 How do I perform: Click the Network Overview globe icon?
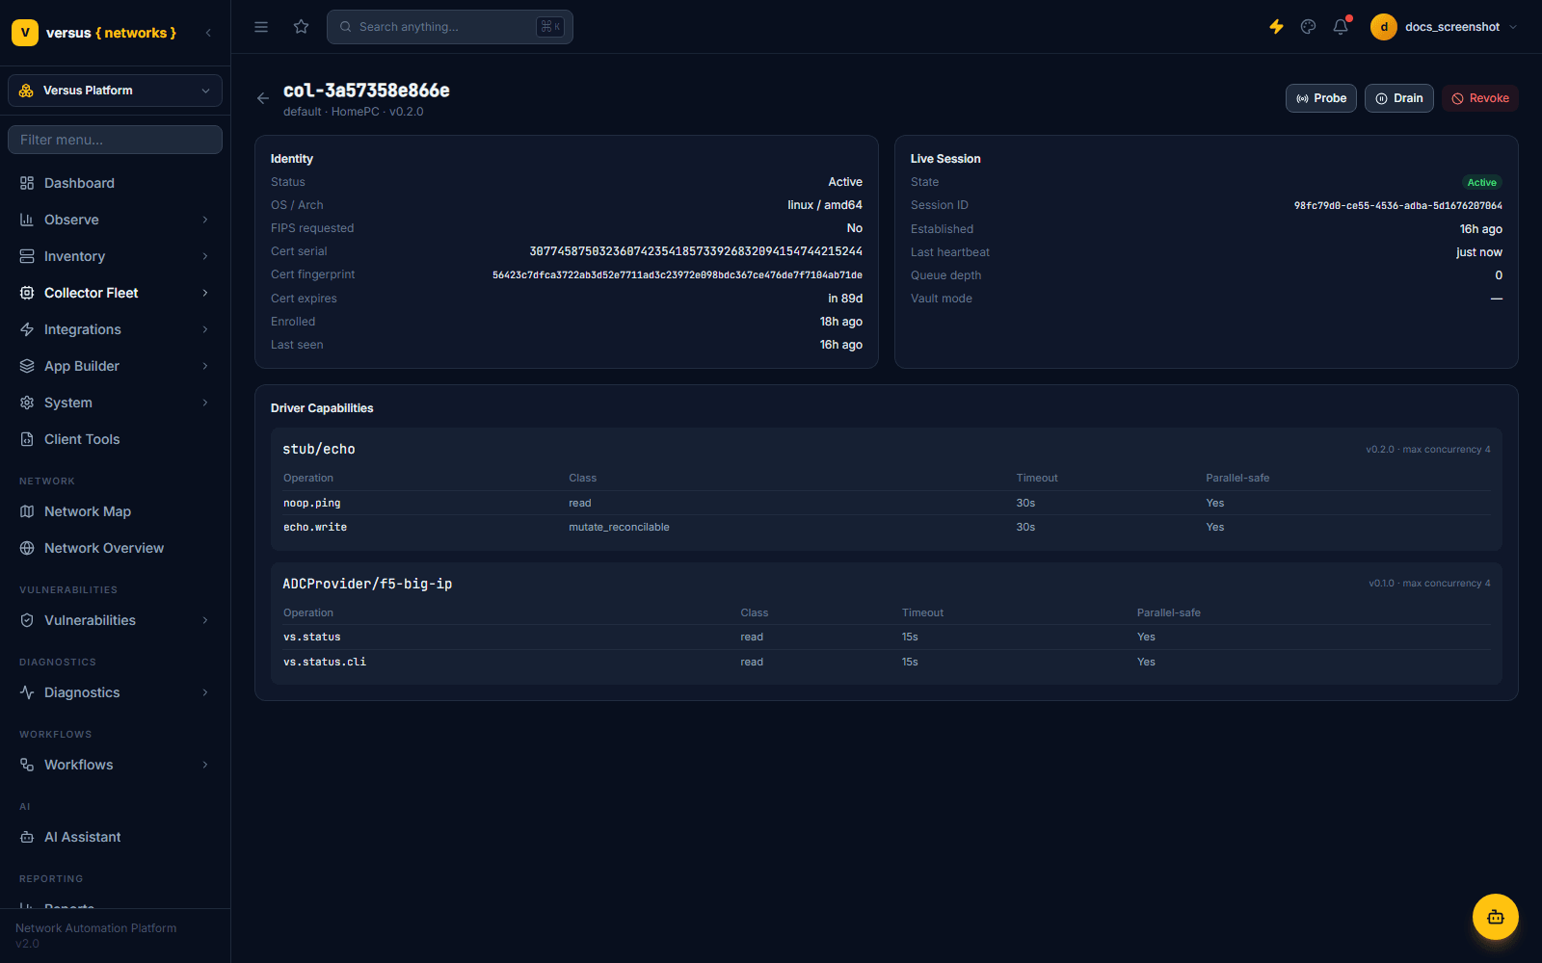coord(27,548)
